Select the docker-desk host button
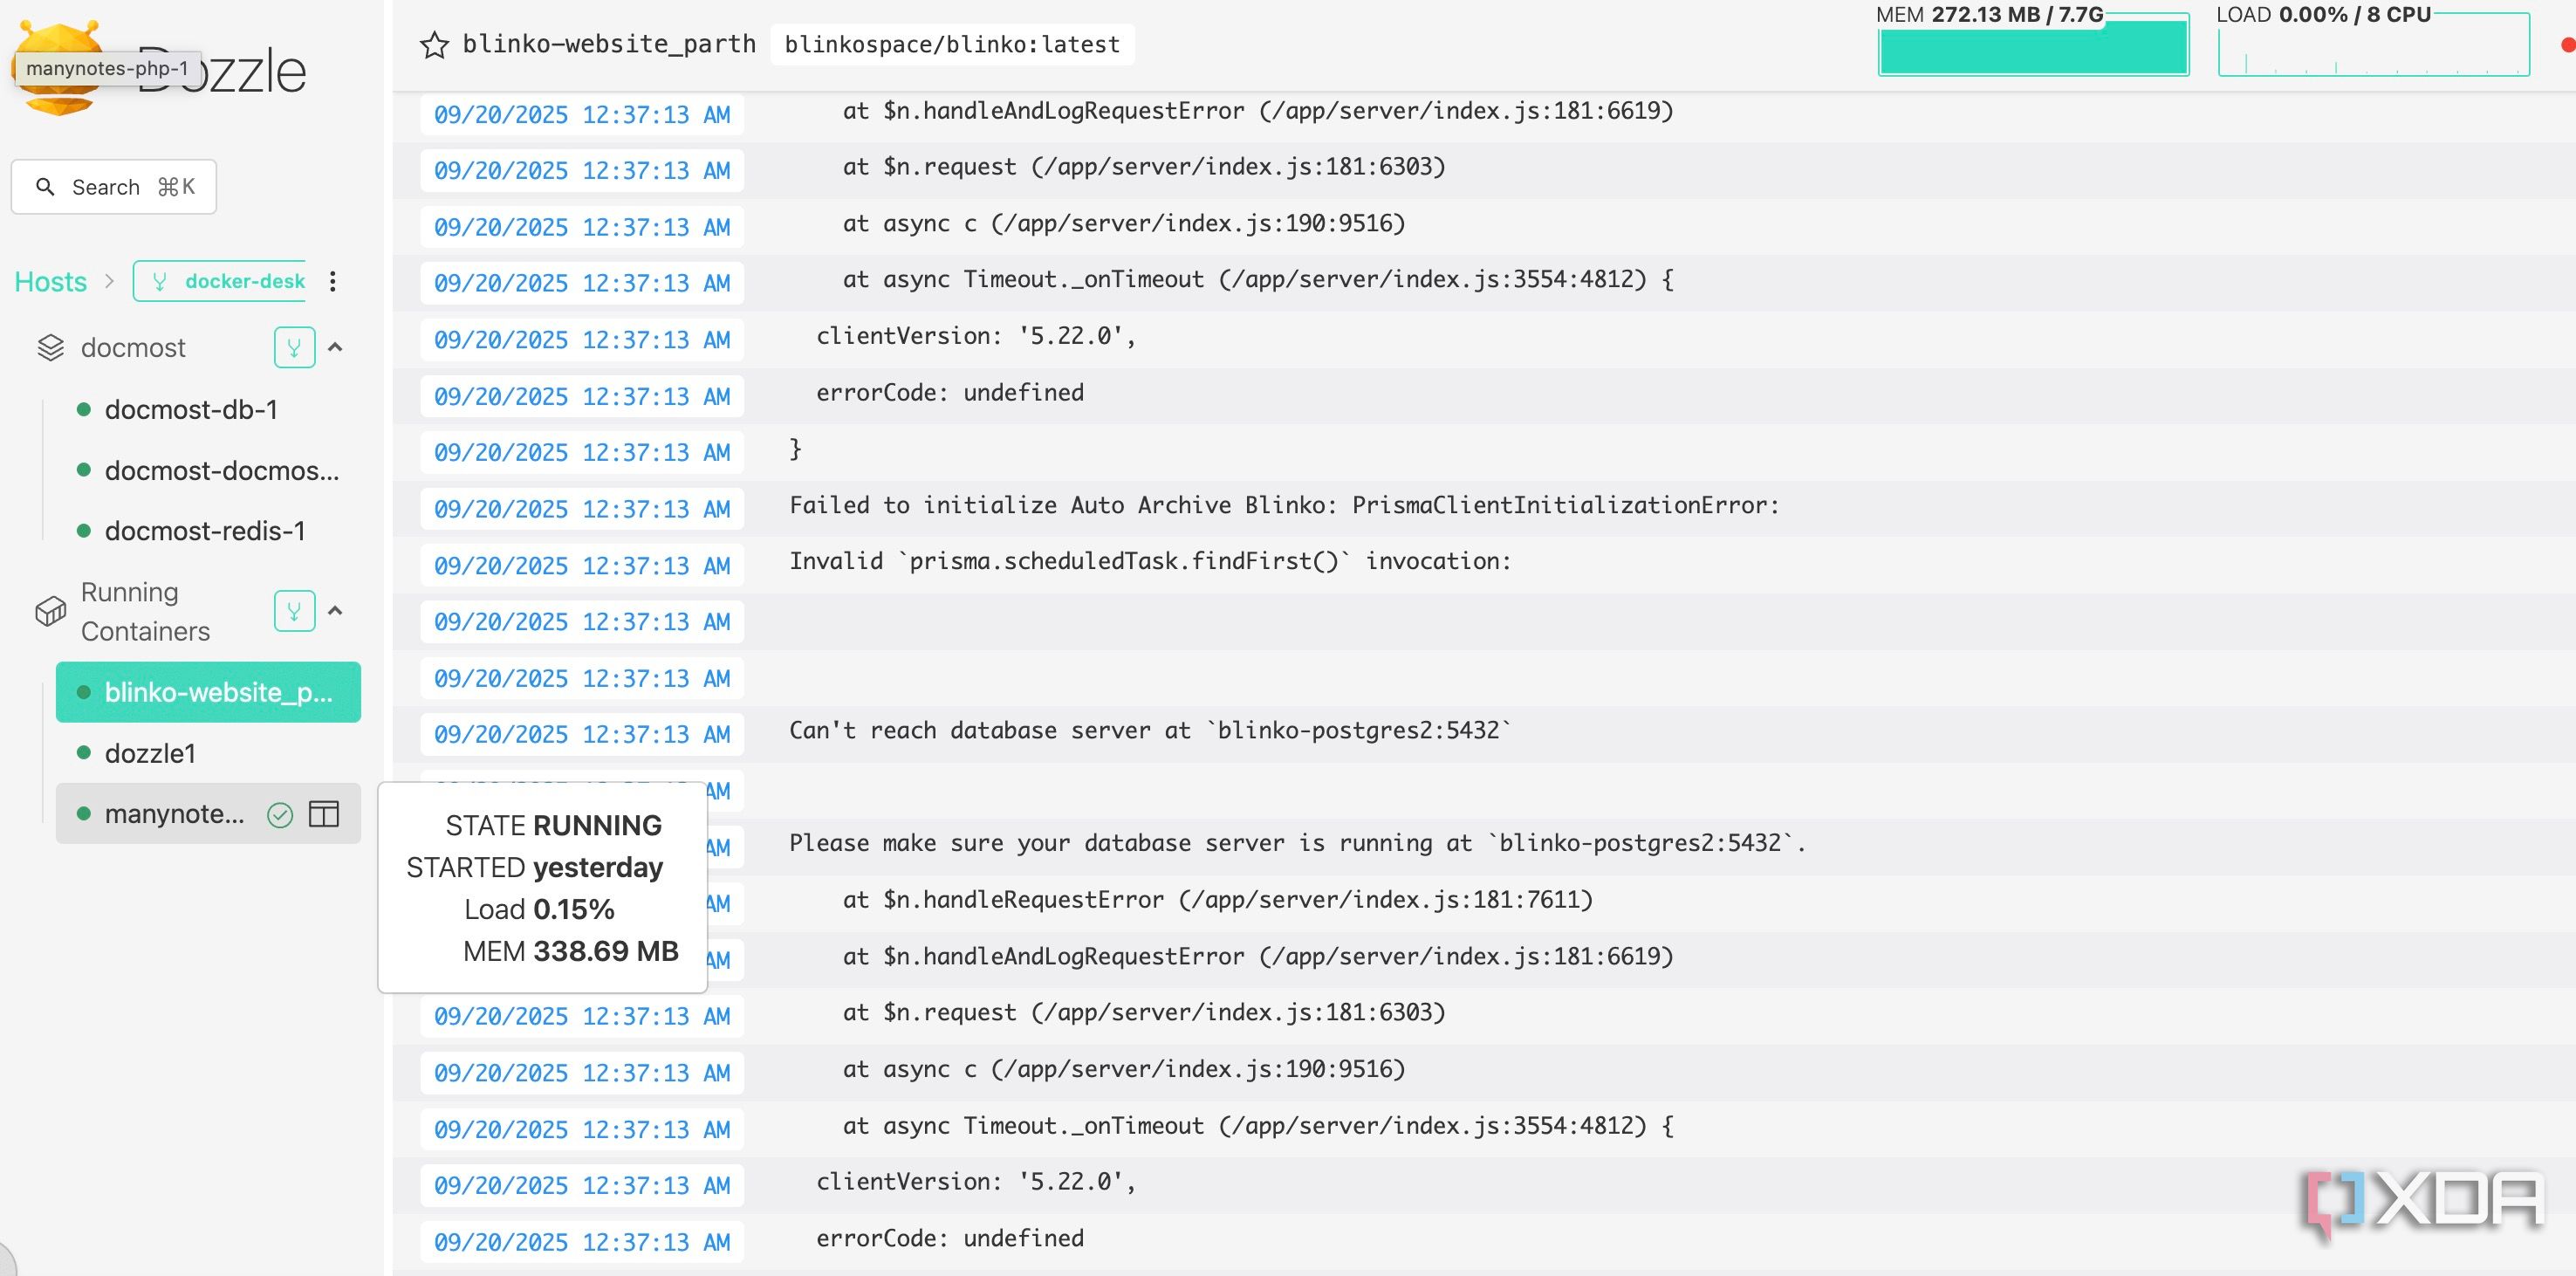This screenshot has width=2576, height=1276. (x=219, y=281)
